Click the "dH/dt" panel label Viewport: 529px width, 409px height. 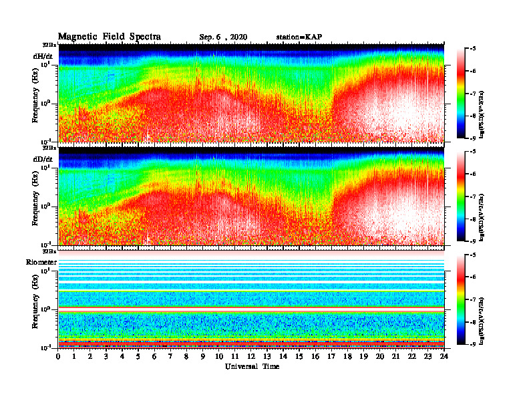click(43, 56)
